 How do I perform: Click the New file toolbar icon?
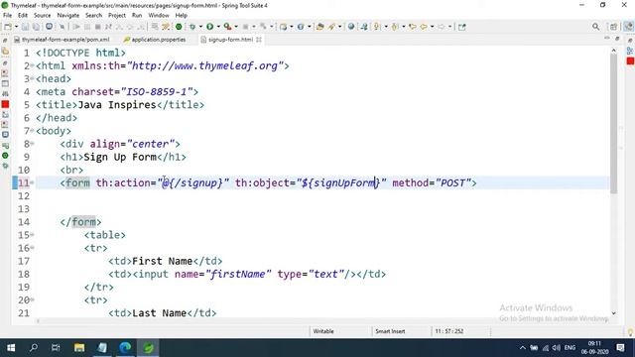[x=8, y=27]
